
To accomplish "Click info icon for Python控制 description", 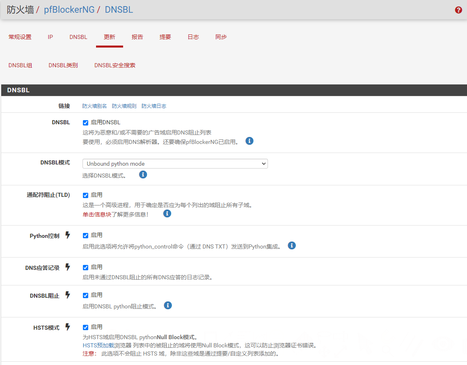I will click(x=292, y=246).
